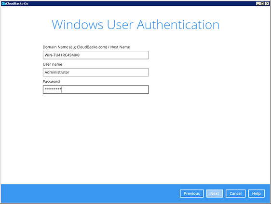
Task: Maximize the CloudBacko Go window
Action: (x=262, y=3)
